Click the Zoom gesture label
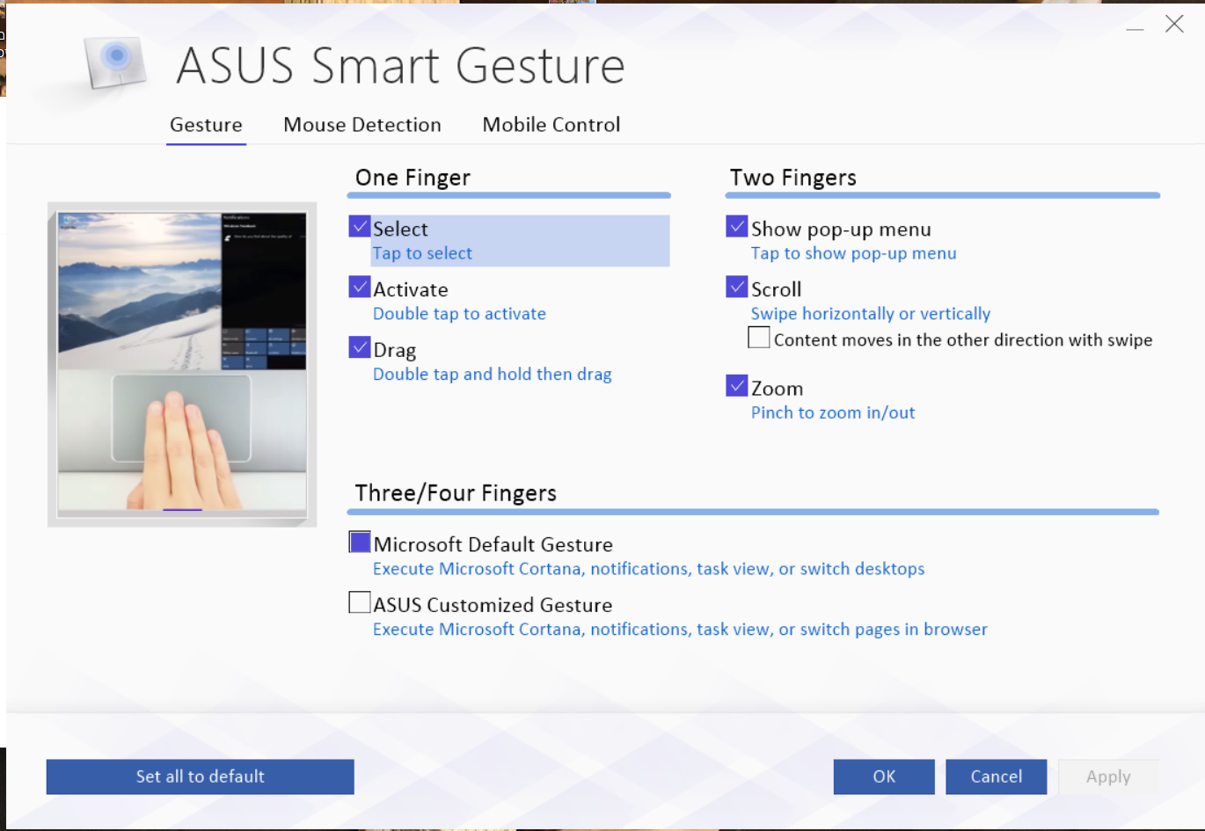 click(777, 388)
